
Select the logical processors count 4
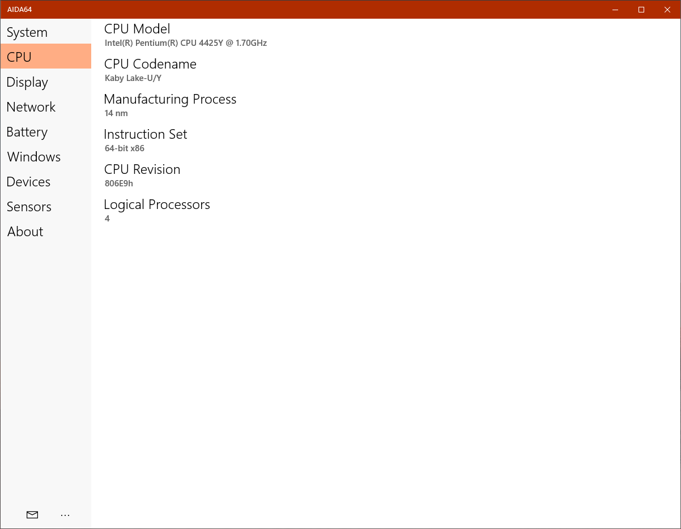point(107,219)
